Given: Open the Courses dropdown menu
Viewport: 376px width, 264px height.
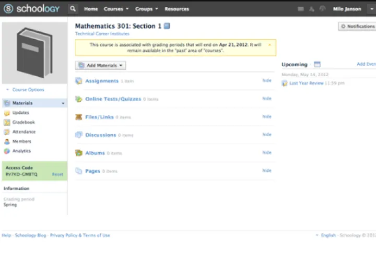Looking at the screenshot, I should click(116, 9).
